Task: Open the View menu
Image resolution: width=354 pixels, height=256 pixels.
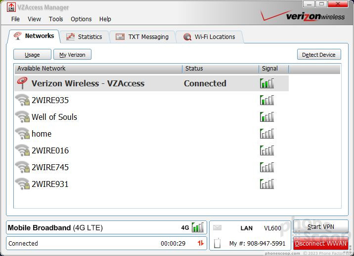Action: 34,19
